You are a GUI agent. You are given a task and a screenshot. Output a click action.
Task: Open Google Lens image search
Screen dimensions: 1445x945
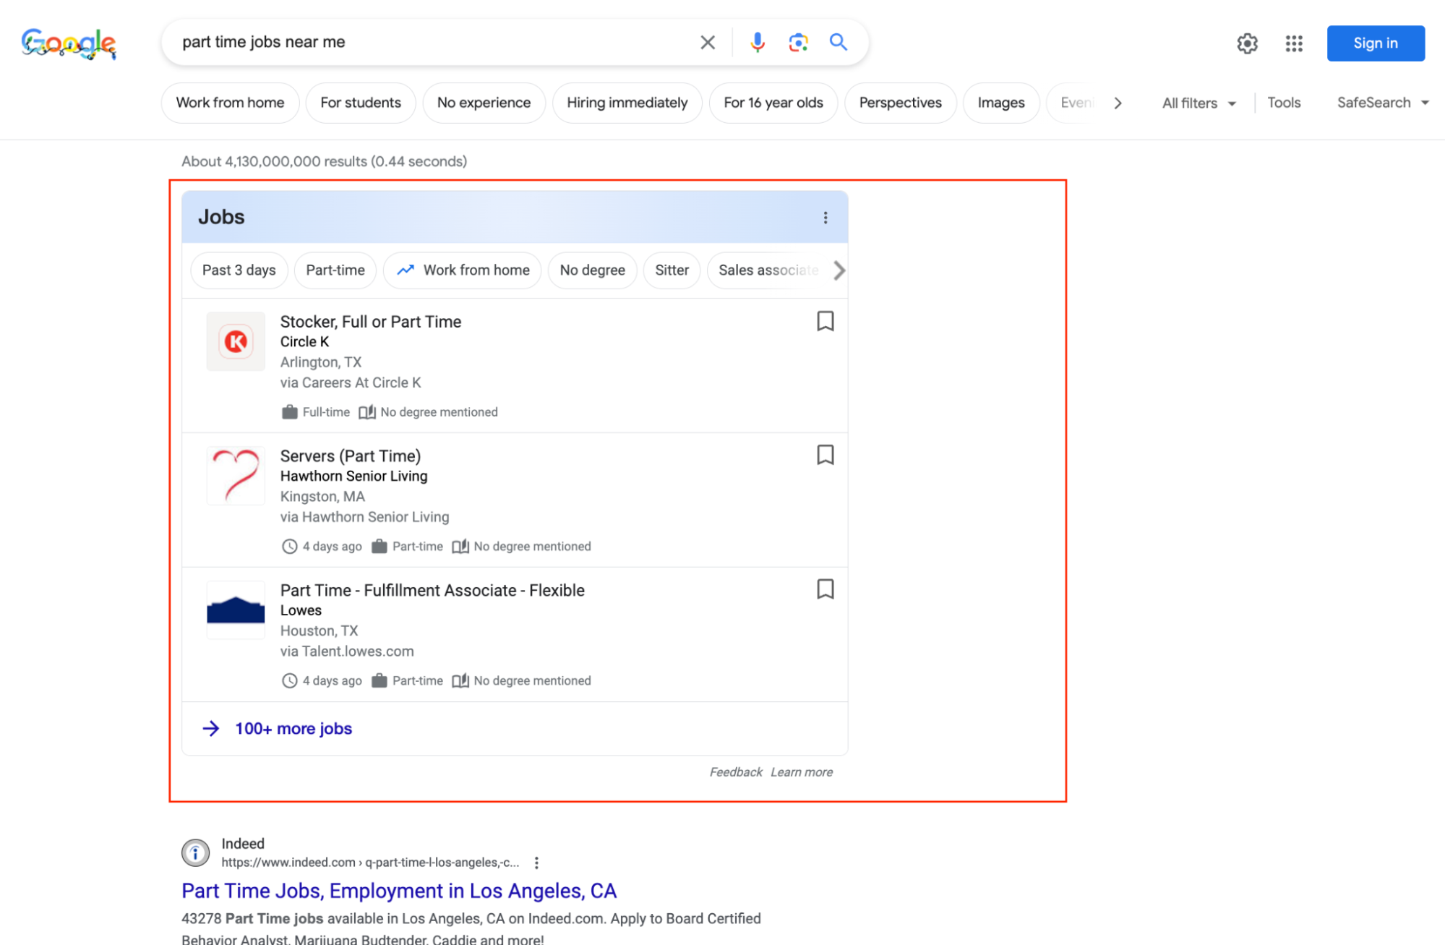797,42
